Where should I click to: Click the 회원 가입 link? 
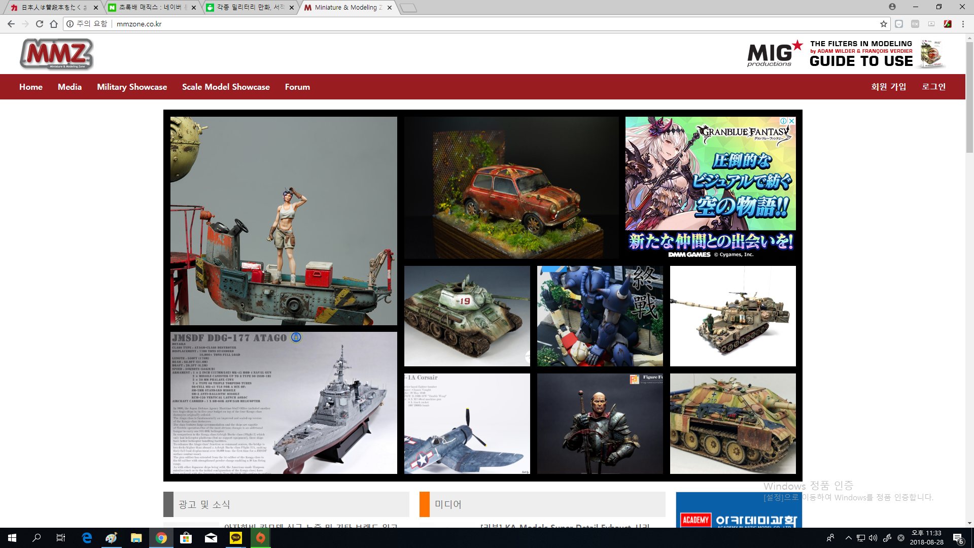pyautogui.click(x=888, y=87)
